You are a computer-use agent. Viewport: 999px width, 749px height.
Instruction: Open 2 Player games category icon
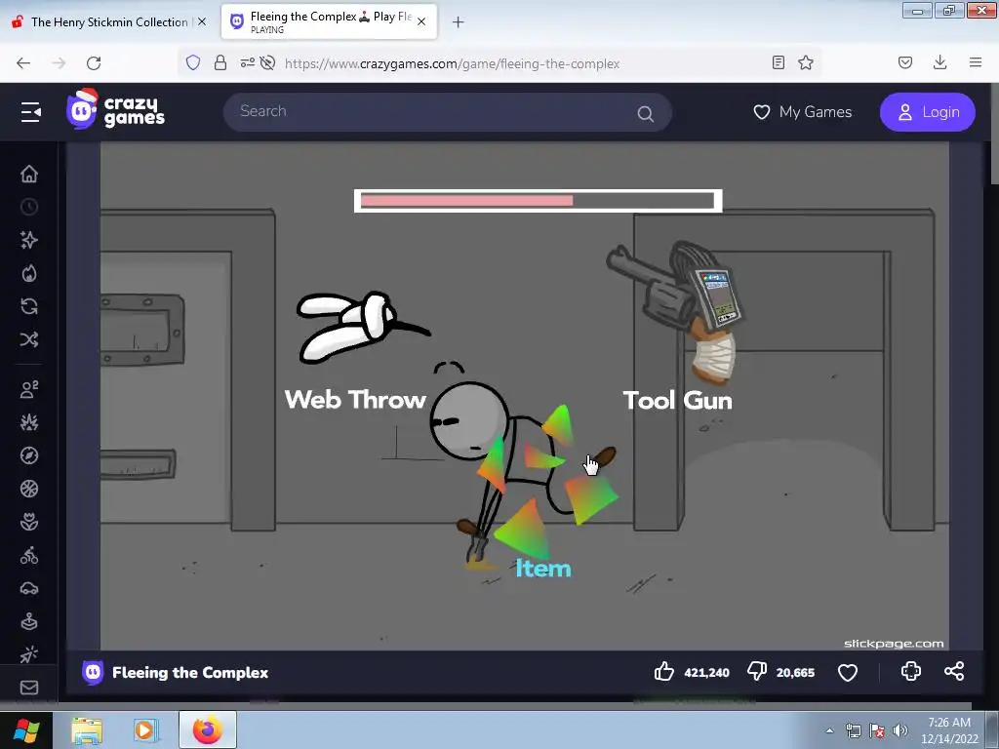(29, 389)
